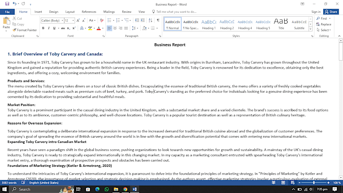Click the Tell me what you want to do box
The width and height of the screenshot is (343, 193).
pyautogui.click(x=175, y=12)
